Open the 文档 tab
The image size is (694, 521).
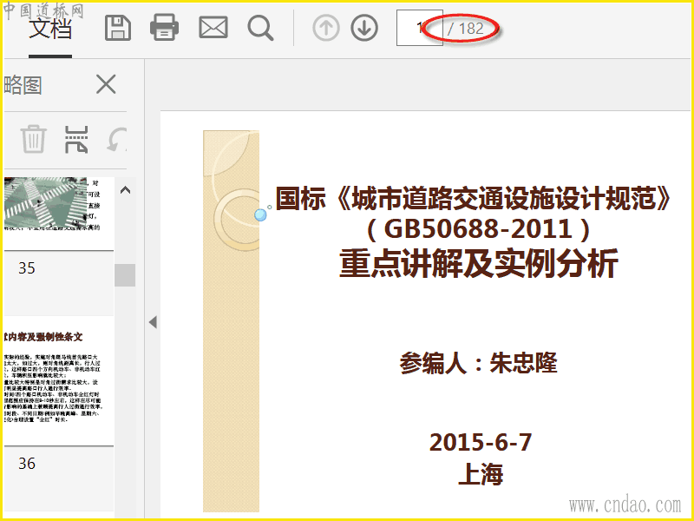pyautogui.click(x=50, y=29)
